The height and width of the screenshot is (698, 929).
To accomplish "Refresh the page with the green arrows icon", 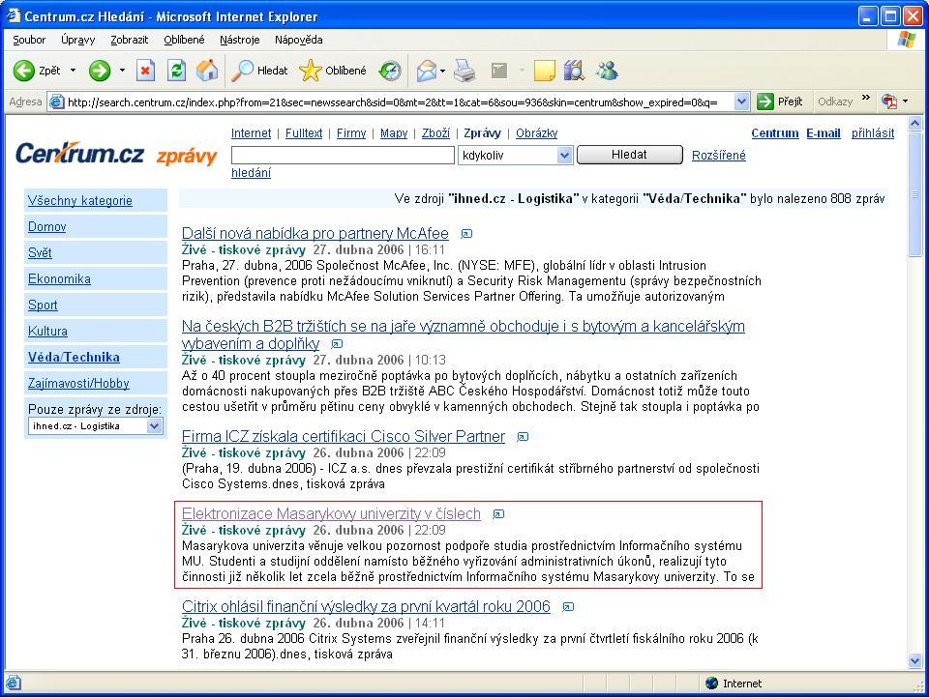I will pyautogui.click(x=176, y=71).
